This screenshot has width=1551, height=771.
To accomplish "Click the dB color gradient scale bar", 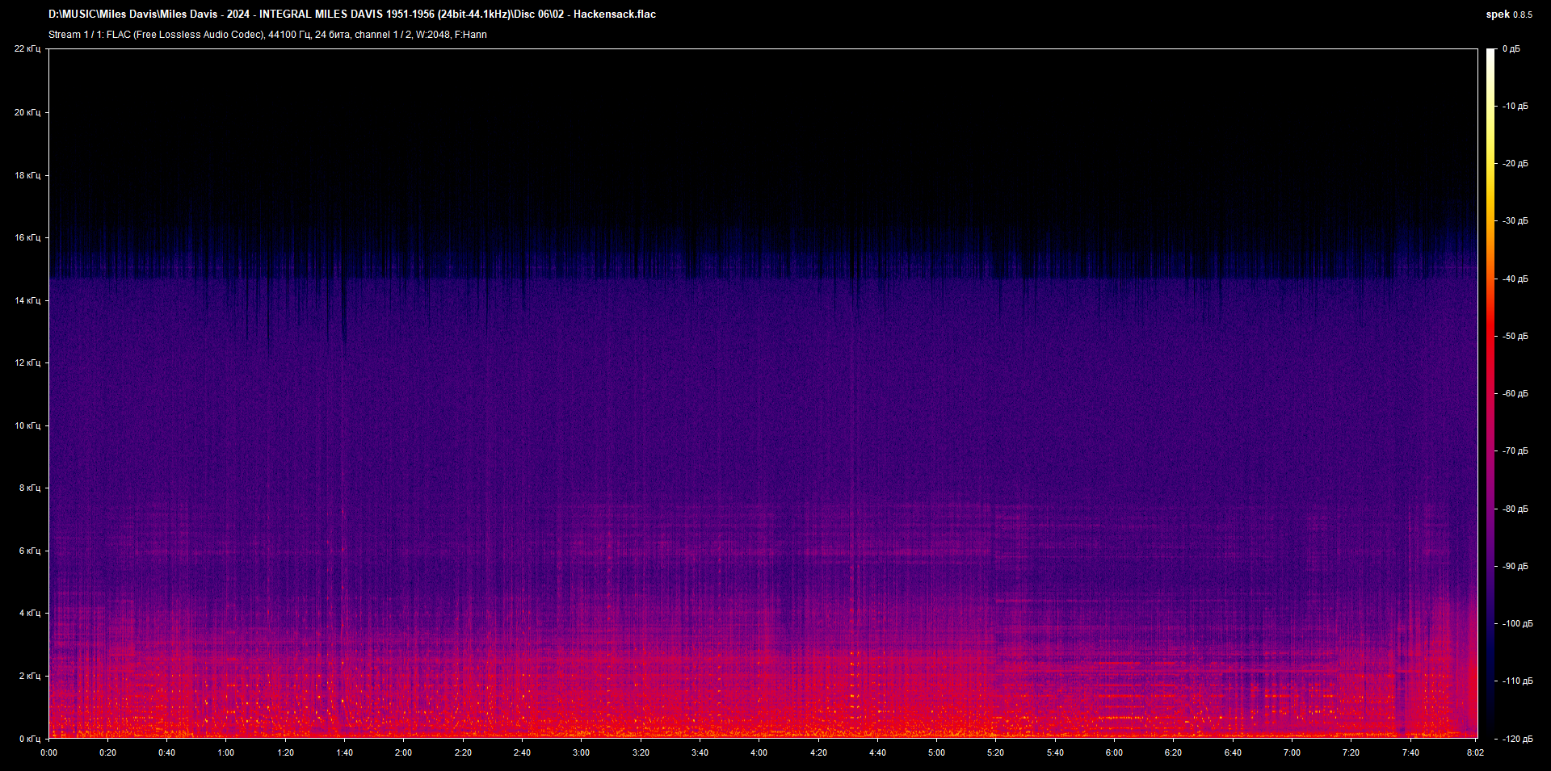I will (1490, 393).
